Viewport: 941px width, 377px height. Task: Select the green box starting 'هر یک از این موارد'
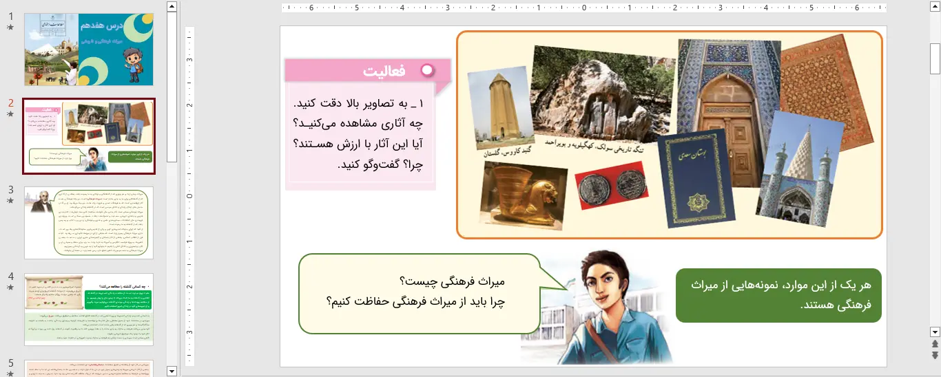point(778,295)
